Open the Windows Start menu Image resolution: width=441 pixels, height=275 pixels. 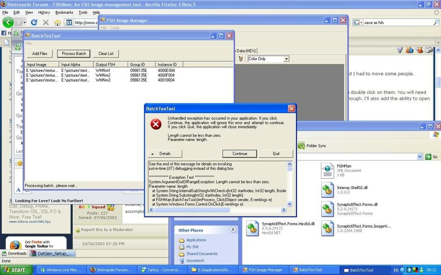click(x=16, y=270)
